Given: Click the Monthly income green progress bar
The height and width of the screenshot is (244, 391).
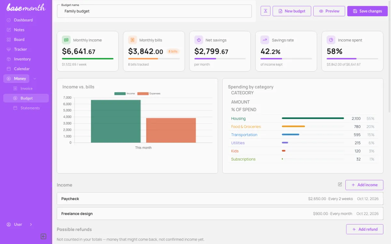Looking at the screenshot, I should point(88,59).
